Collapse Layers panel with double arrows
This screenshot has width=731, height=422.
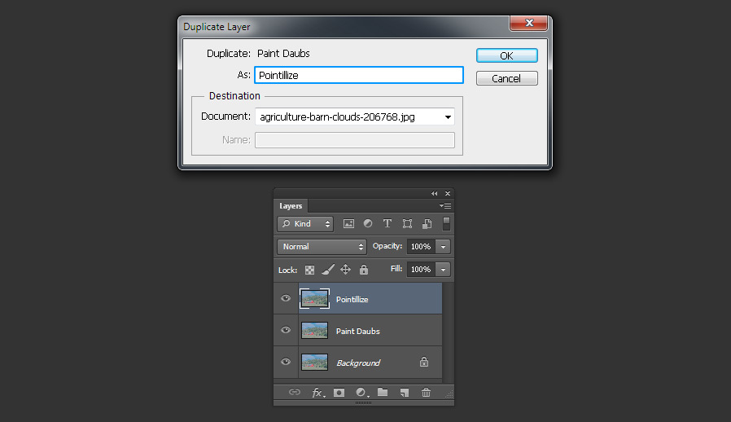(x=435, y=193)
